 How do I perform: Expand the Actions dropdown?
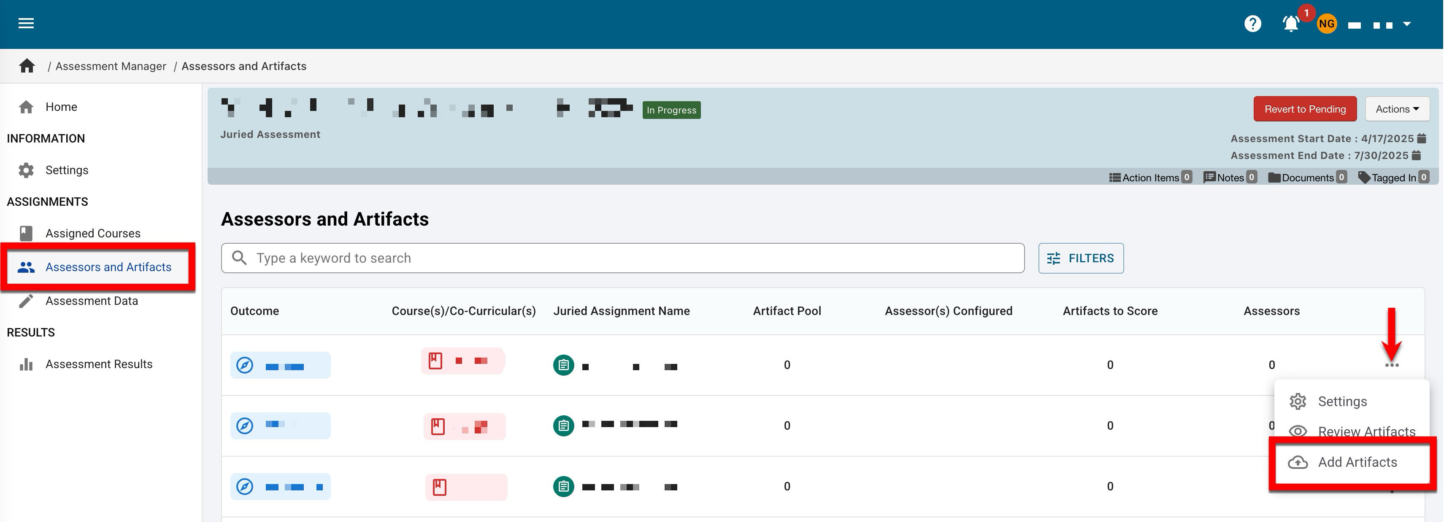[x=1397, y=109]
